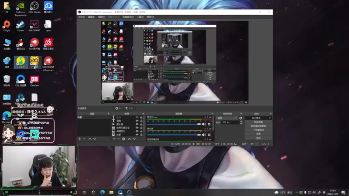Expand the arrow beside 停止推流
Image resolution: width=349 pixels, height=196 pixels.
(270, 118)
